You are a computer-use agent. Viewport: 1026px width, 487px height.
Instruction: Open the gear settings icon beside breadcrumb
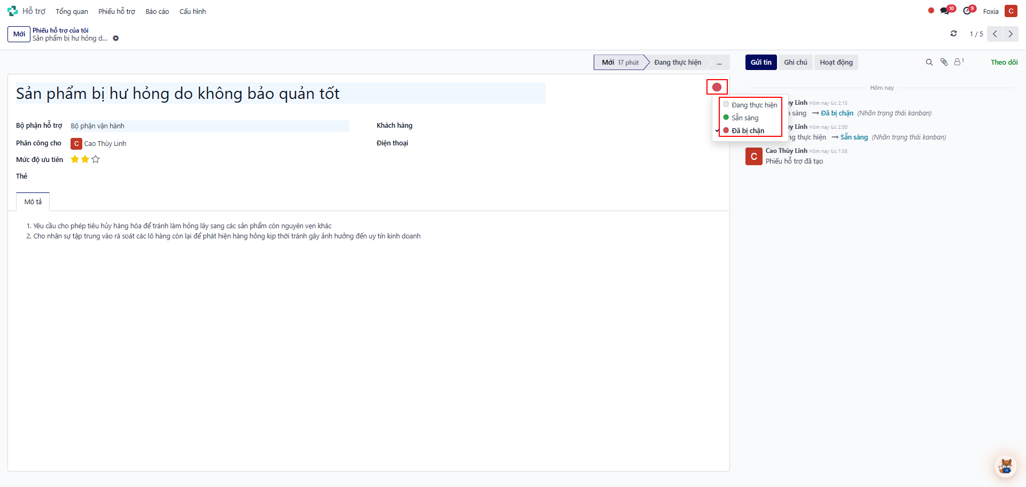coord(116,38)
